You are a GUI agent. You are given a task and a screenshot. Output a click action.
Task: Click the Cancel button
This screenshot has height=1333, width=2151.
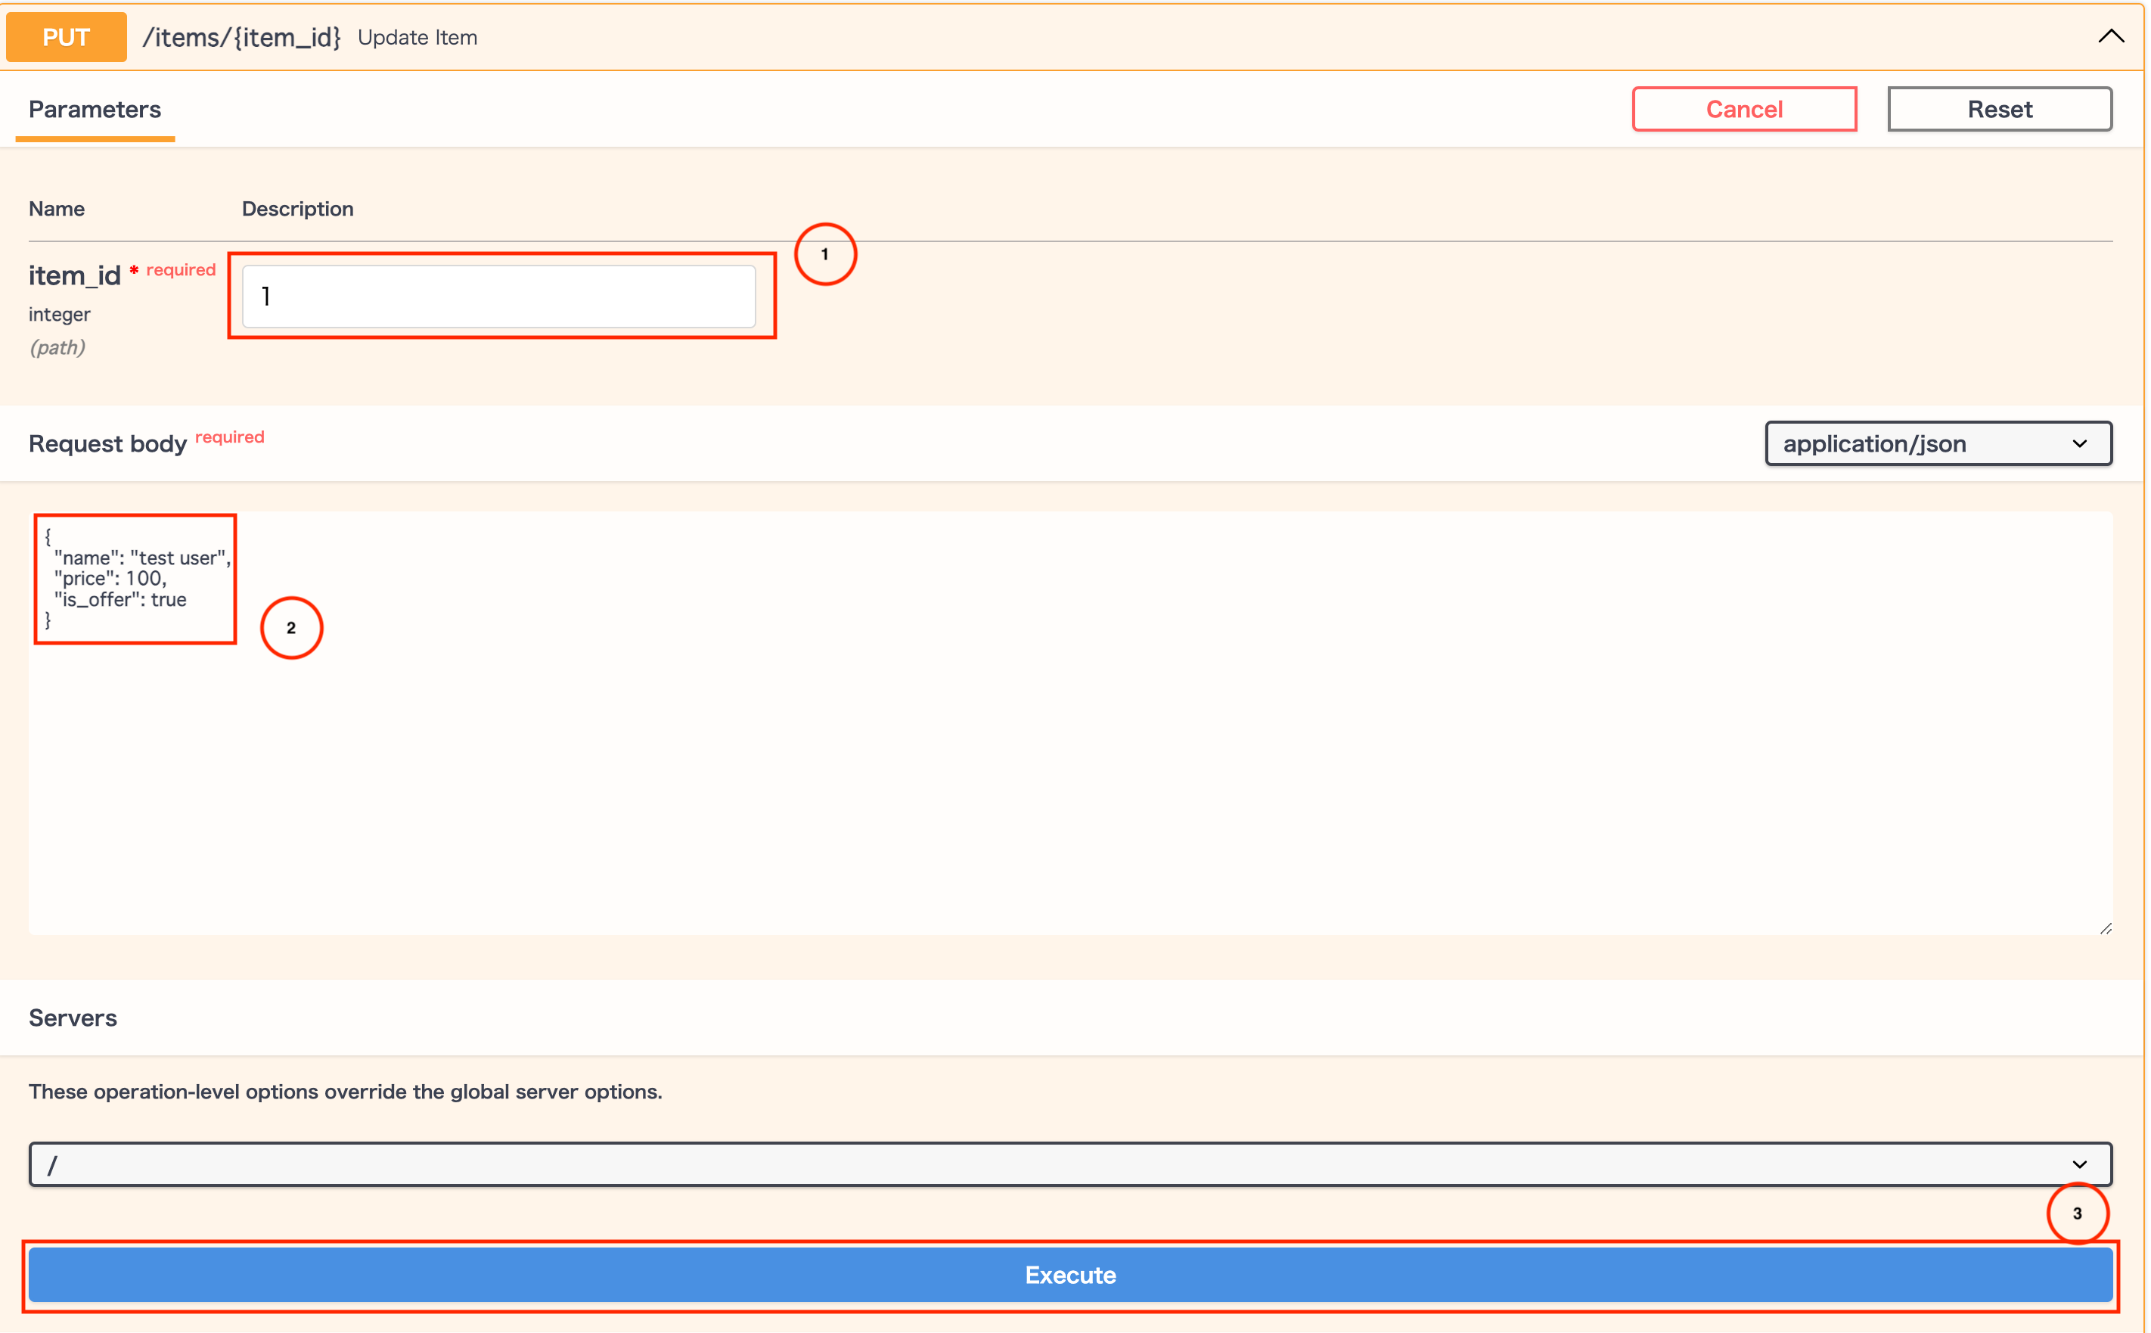tap(1744, 108)
